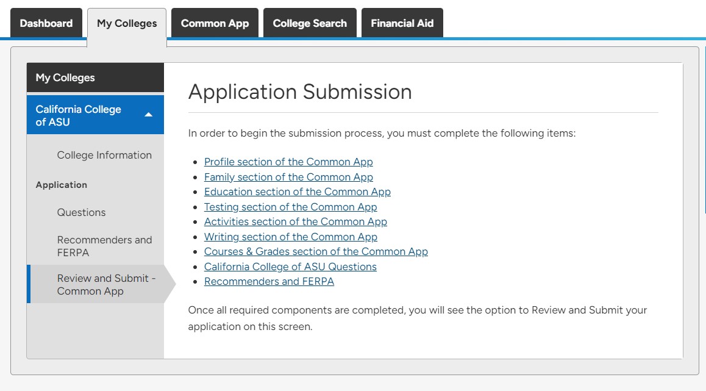Open the Education section of the Common App
The width and height of the screenshot is (706, 391).
click(x=298, y=192)
